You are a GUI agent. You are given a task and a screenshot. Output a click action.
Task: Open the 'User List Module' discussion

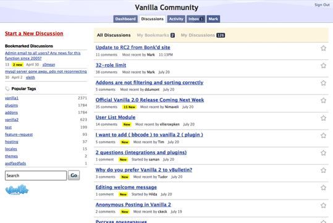tap(116, 117)
